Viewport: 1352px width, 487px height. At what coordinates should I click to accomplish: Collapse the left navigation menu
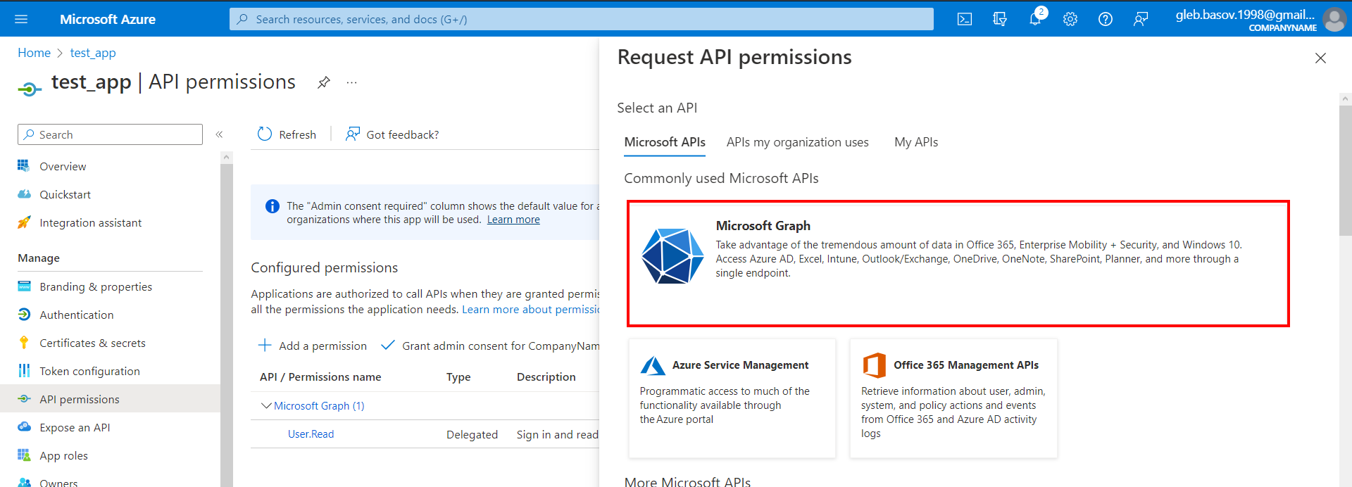(219, 134)
